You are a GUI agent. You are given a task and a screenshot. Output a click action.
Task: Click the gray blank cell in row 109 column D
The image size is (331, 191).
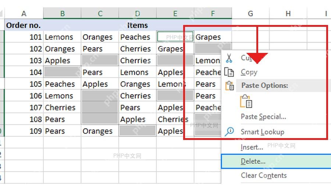pyautogui.click(x=138, y=131)
